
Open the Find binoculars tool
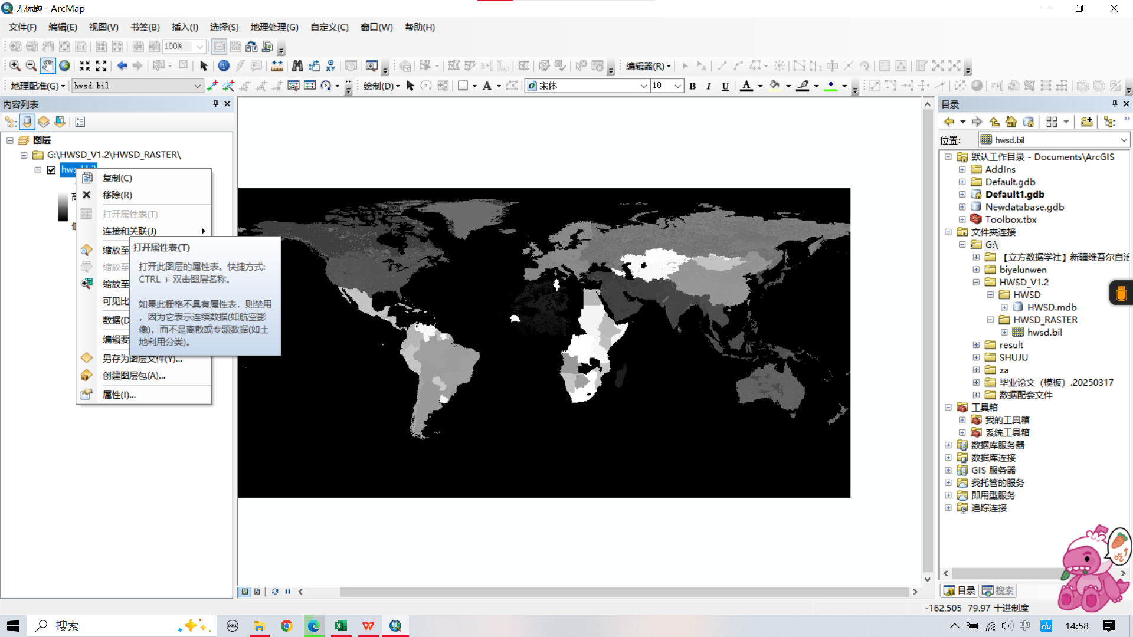point(297,65)
